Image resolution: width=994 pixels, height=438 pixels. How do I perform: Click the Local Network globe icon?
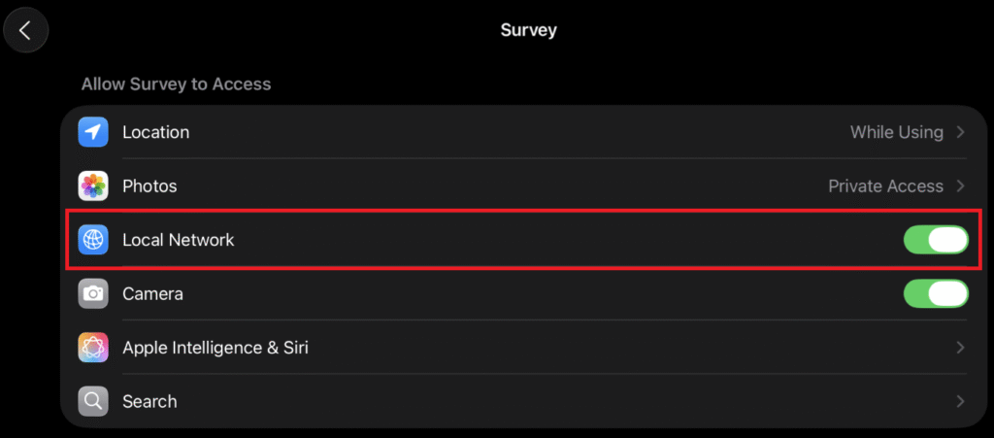pos(93,240)
